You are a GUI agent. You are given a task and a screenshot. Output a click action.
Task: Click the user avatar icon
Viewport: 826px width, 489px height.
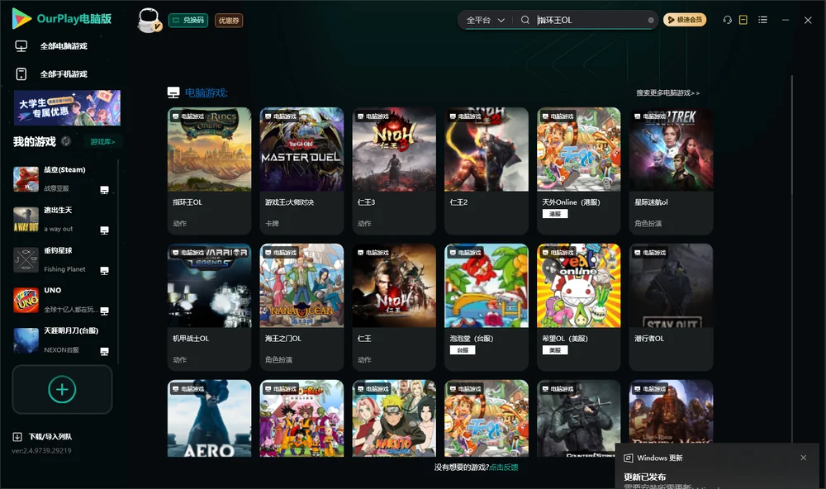click(x=149, y=20)
